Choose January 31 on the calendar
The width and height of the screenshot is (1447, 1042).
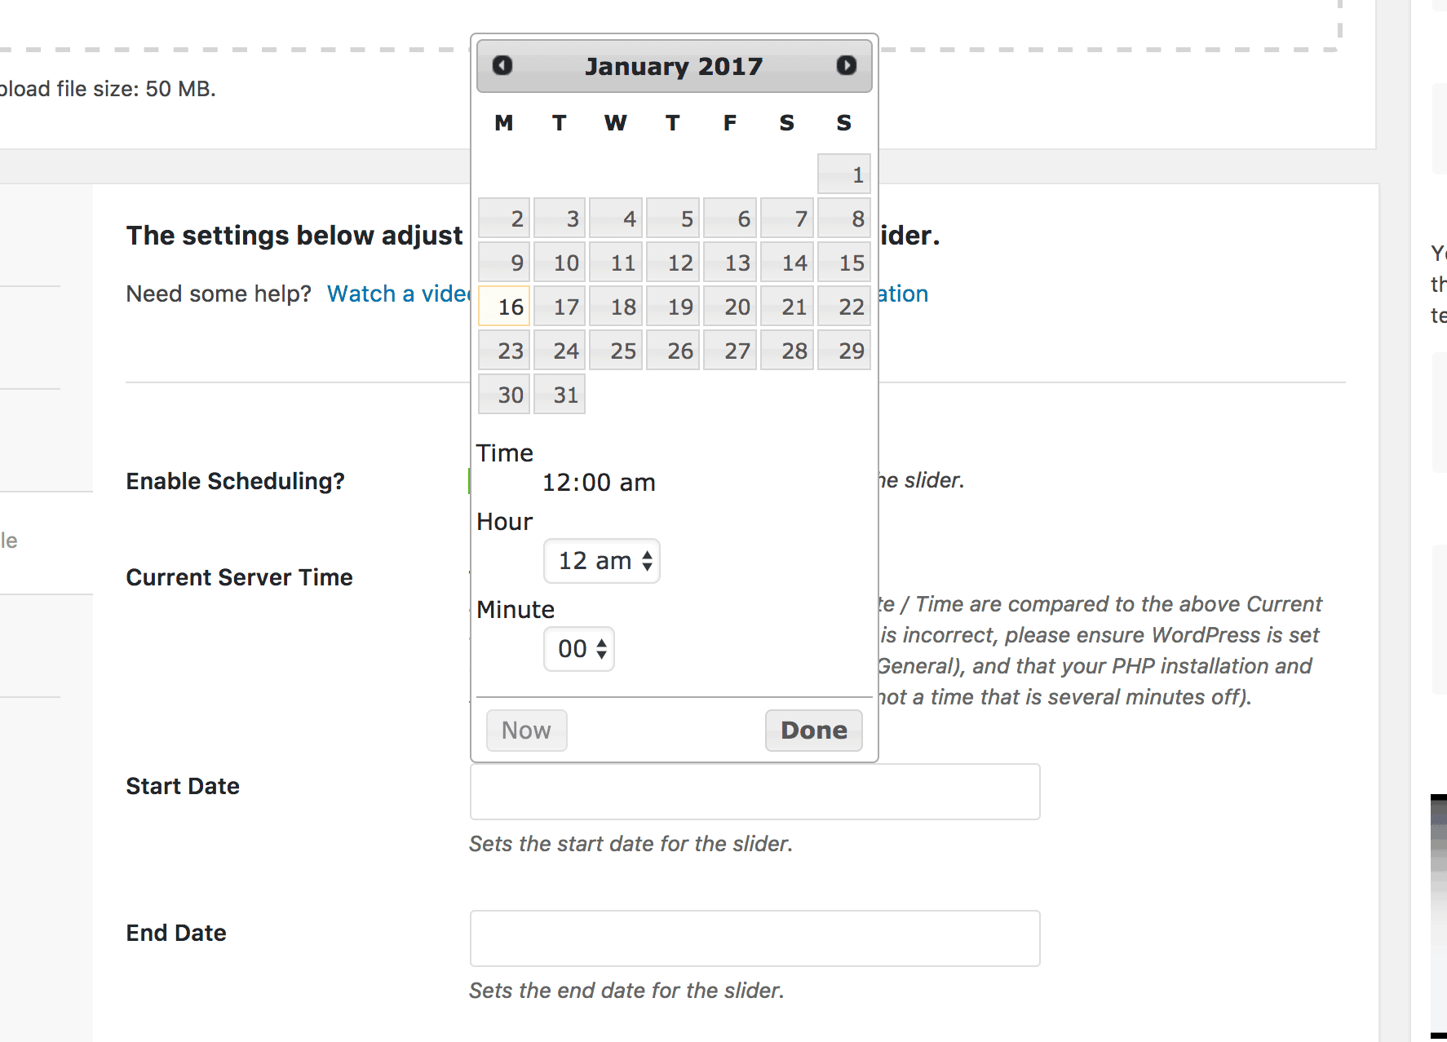(560, 395)
